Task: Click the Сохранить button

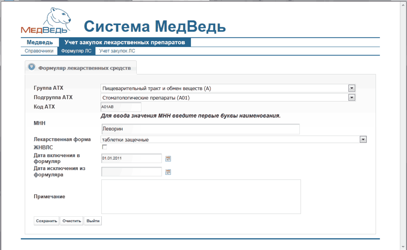Action: (x=46, y=221)
